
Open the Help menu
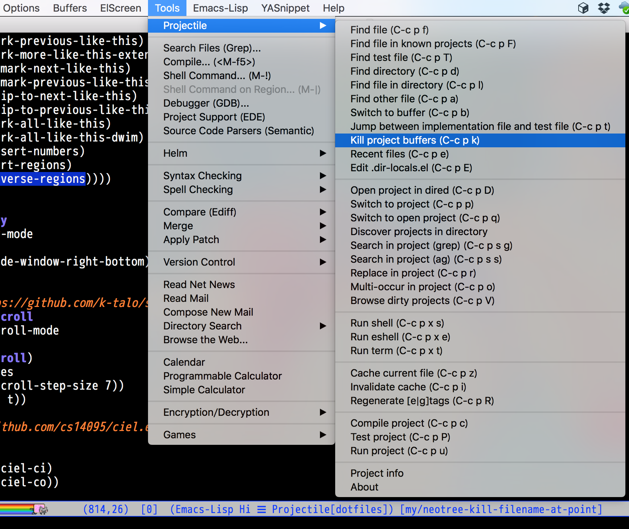pos(334,8)
